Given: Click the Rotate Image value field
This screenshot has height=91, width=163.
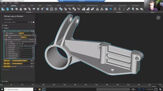Looking at the screenshot, I should point(25,52).
